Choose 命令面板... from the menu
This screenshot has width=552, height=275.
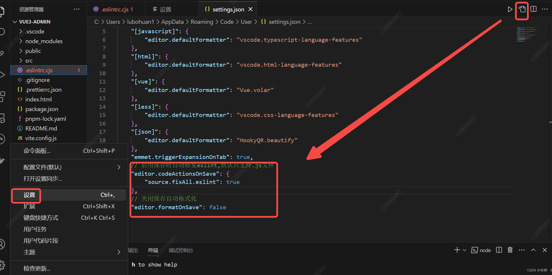69,151
